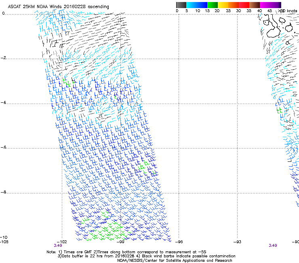Click the note line beginning '3)Data buffer is 22 hrs'
This screenshot has height=263, width=299.
[x=146, y=256]
